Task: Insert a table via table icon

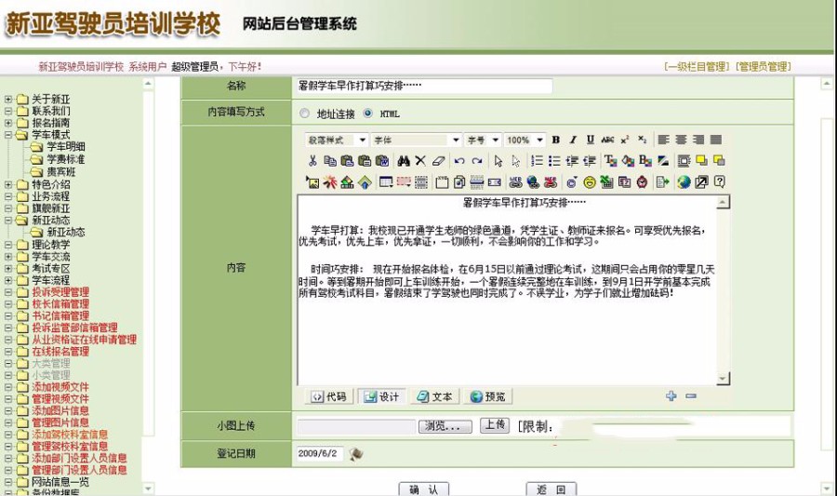Action: (387, 182)
